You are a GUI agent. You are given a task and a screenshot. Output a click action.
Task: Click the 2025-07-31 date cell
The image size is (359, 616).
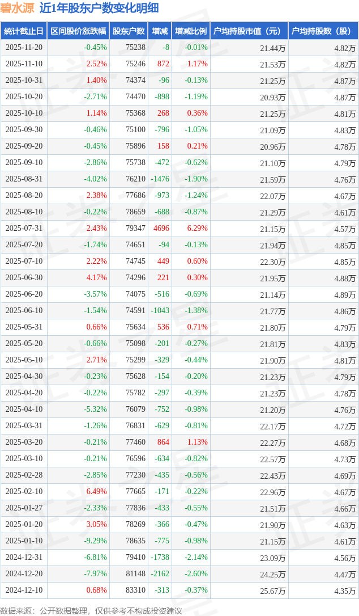point(24,229)
